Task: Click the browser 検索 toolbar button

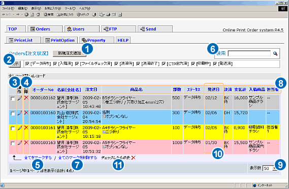Action: (x=49, y=15)
